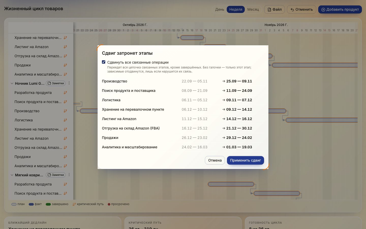Collapse the Мягкий коври product group
This screenshot has height=229, width=366.
click(x=12, y=175)
